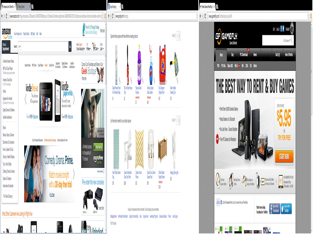Screen dimensions: 313x234
Task: Click the GameFly Twitter icon in header
Action: tap(283, 29)
